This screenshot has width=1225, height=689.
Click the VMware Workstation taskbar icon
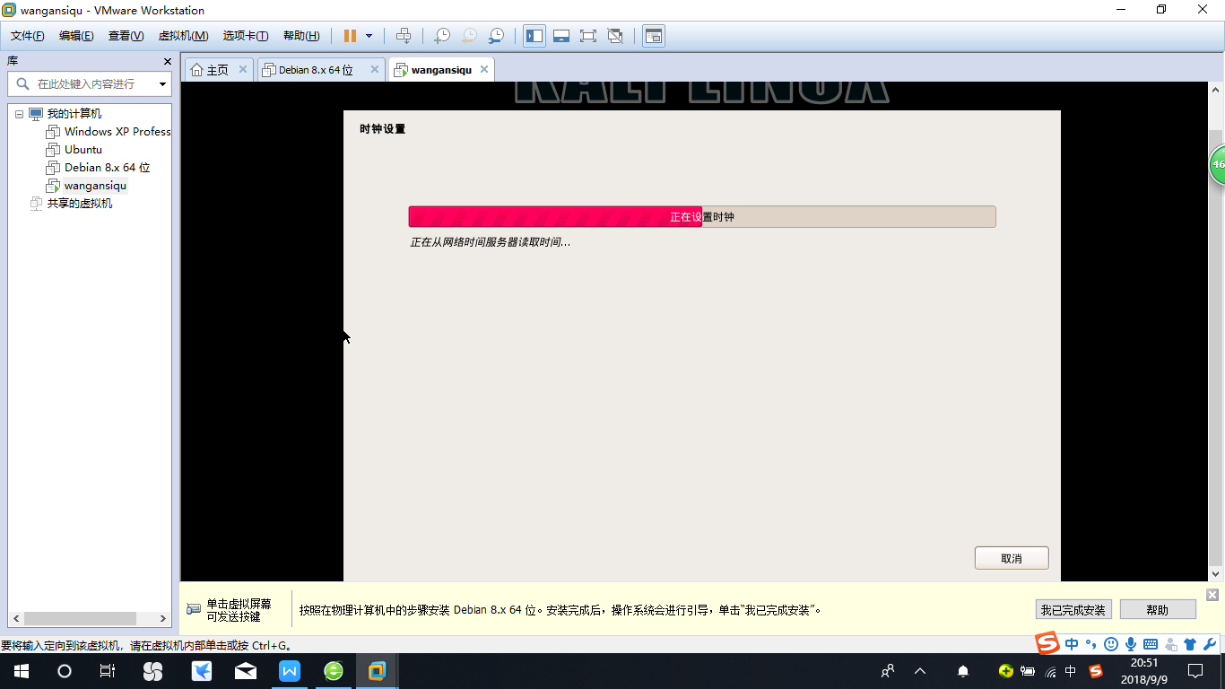(x=378, y=671)
